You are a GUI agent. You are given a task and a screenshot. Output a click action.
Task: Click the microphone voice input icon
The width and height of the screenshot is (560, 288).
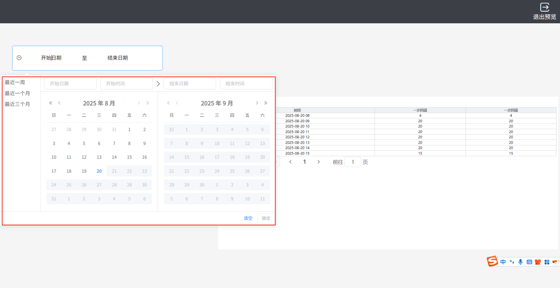click(x=520, y=262)
